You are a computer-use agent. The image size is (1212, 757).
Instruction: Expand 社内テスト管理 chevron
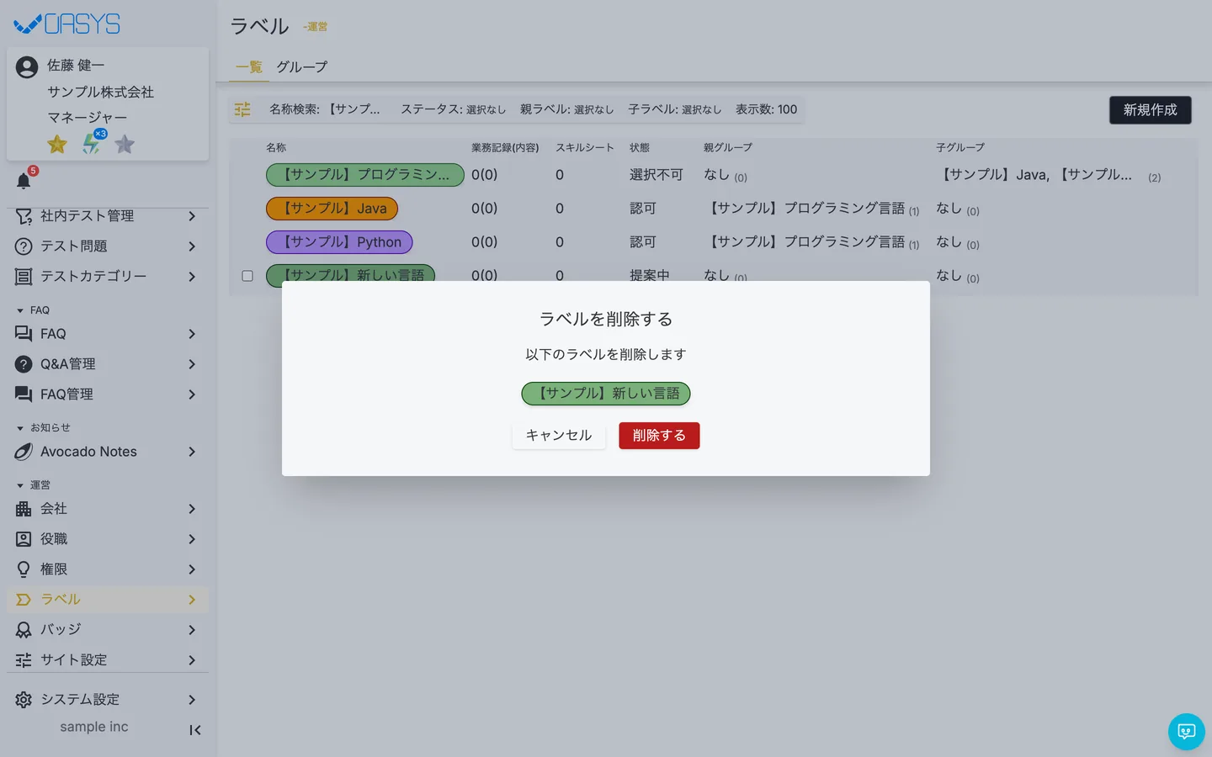pyautogui.click(x=192, y=216)
